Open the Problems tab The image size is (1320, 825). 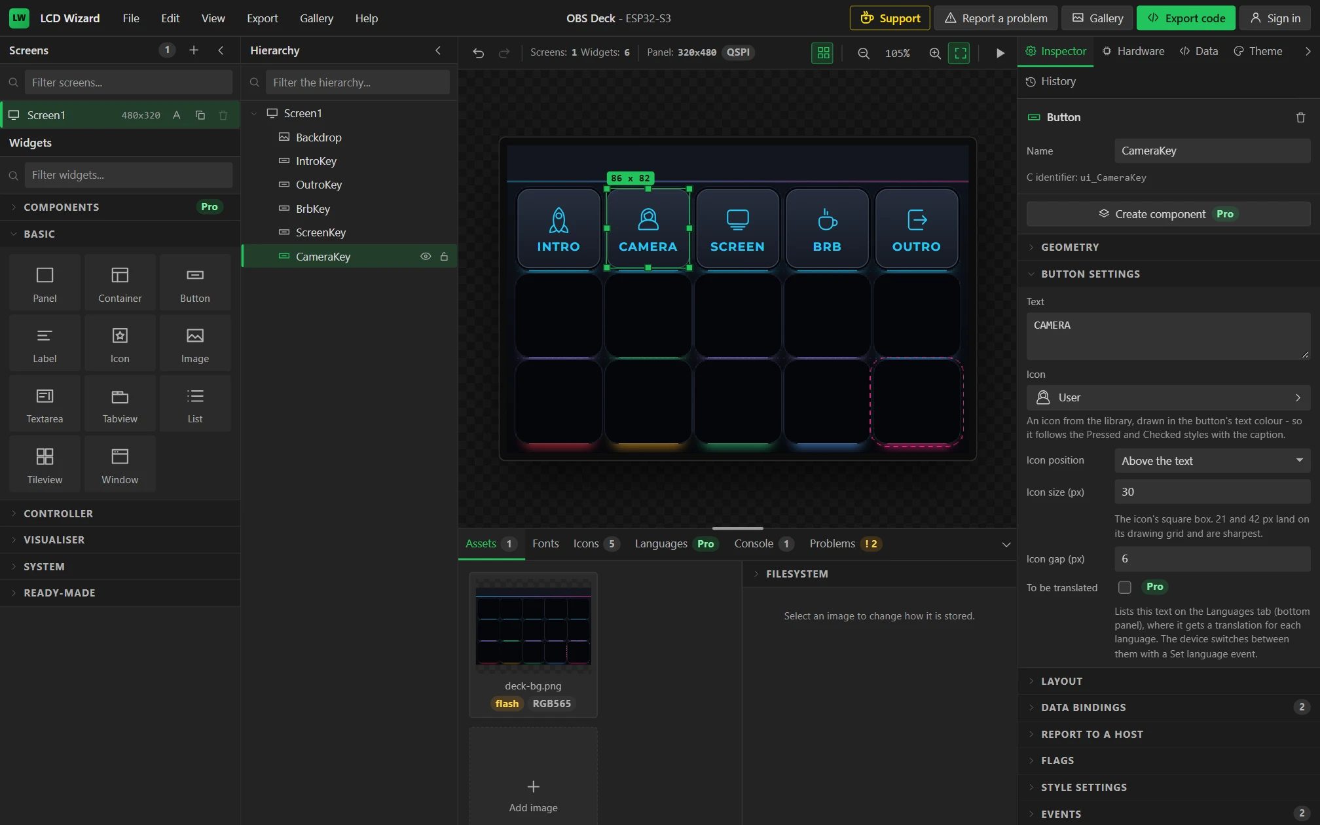click(x=845, y=544)
